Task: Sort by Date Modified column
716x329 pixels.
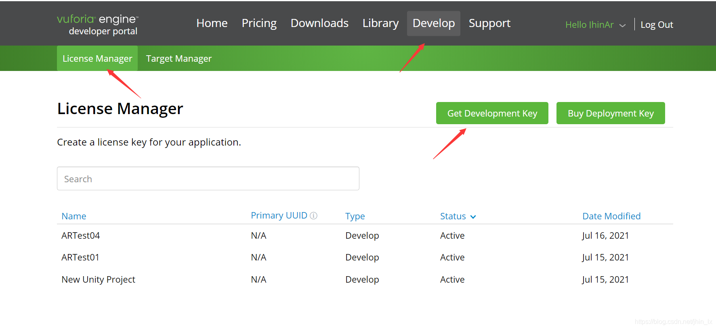Action: coord(611,216)
